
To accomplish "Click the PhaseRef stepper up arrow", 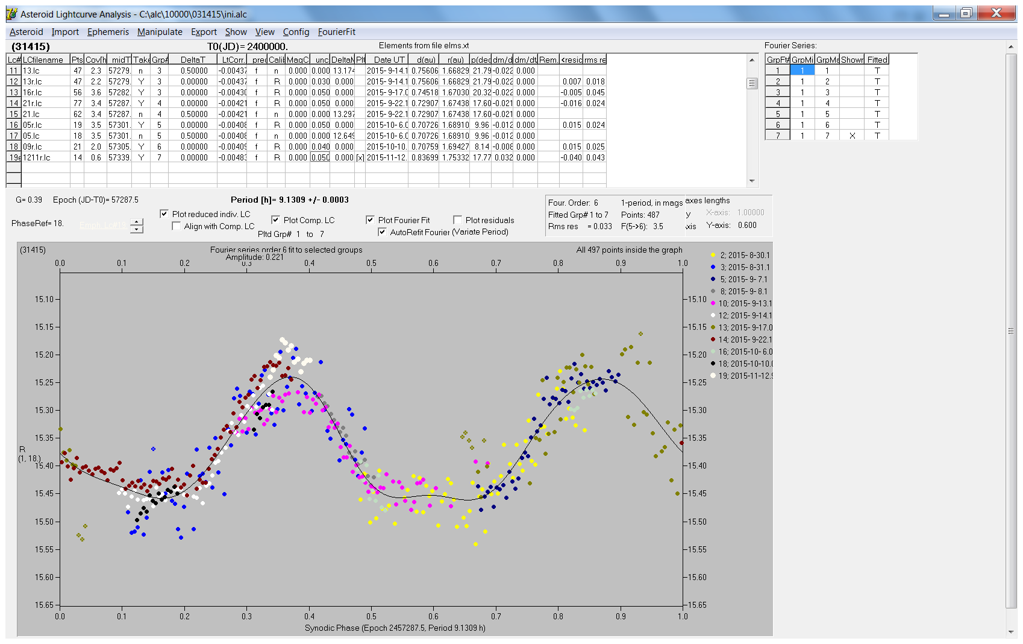I will (137, 222).
